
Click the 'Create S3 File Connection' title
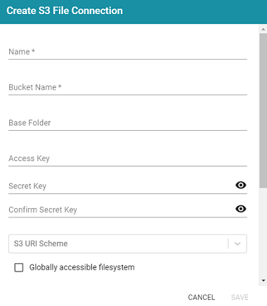point(65,11)
